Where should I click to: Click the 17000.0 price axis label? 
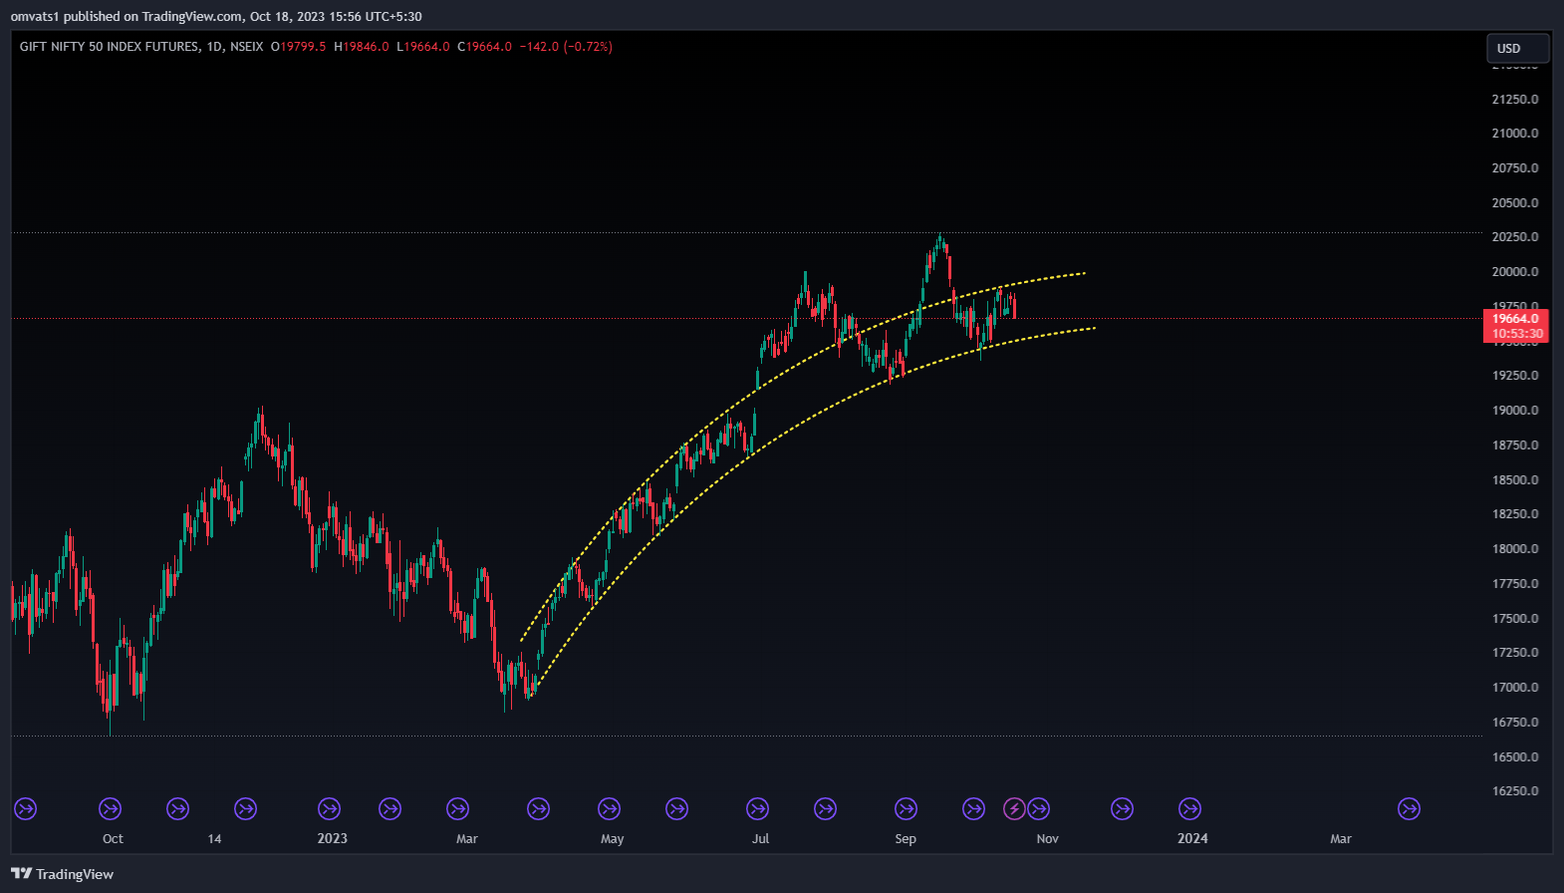(x=1514, y=688)
